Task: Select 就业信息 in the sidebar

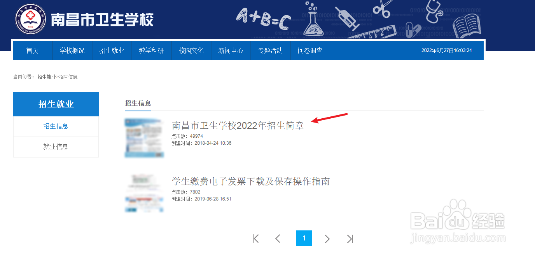Action: (56, 147)
